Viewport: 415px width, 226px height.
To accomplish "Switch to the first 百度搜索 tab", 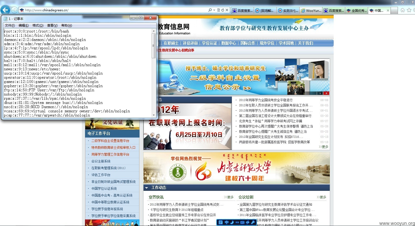I will tap(242, 10).
